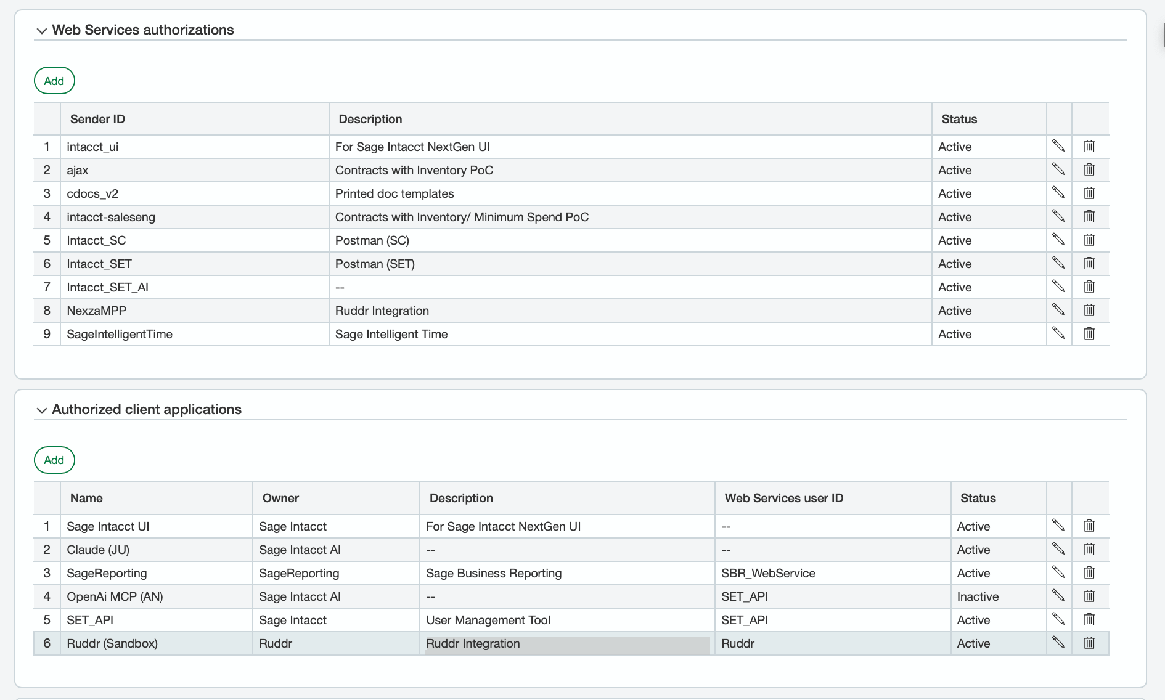Add a new Web Services authorization
Screen dimensions: 1165x700
pyautogui.click(x=54, y=81)
